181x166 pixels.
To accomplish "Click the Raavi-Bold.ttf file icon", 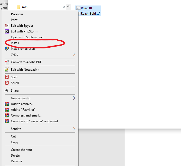I will pyautogui.click(x=79, y=14).
